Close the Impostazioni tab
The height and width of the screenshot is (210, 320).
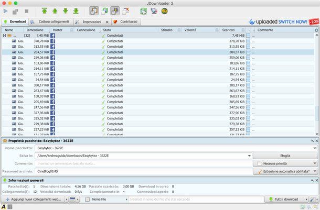click(x=107, y=22)
